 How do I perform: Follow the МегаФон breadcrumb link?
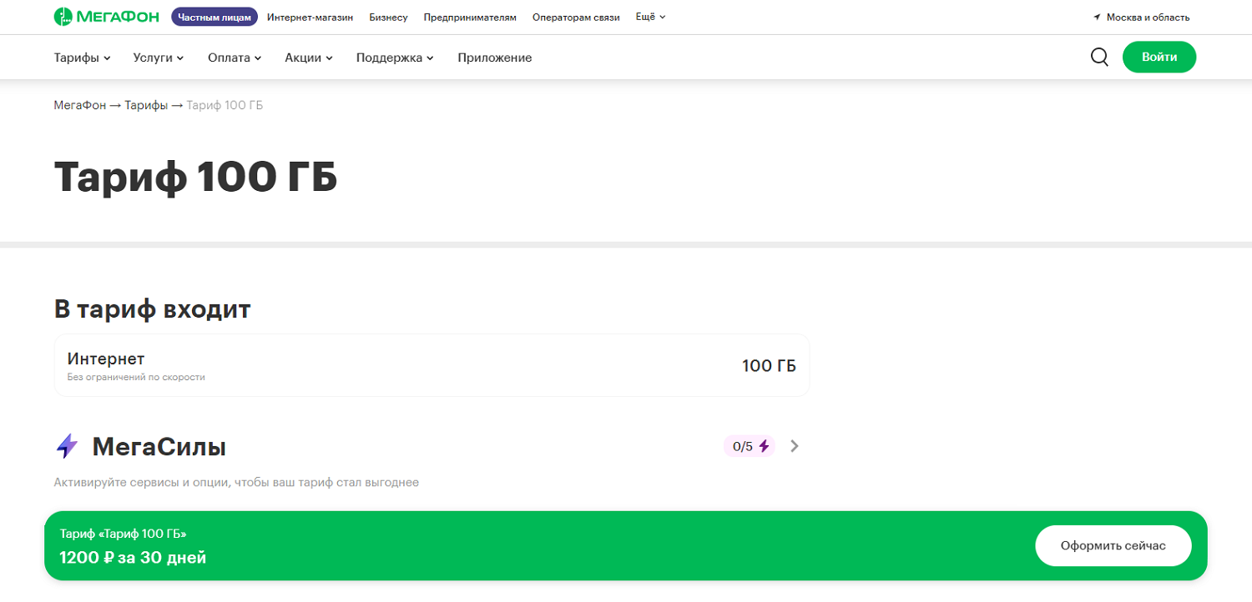(80, 105)
